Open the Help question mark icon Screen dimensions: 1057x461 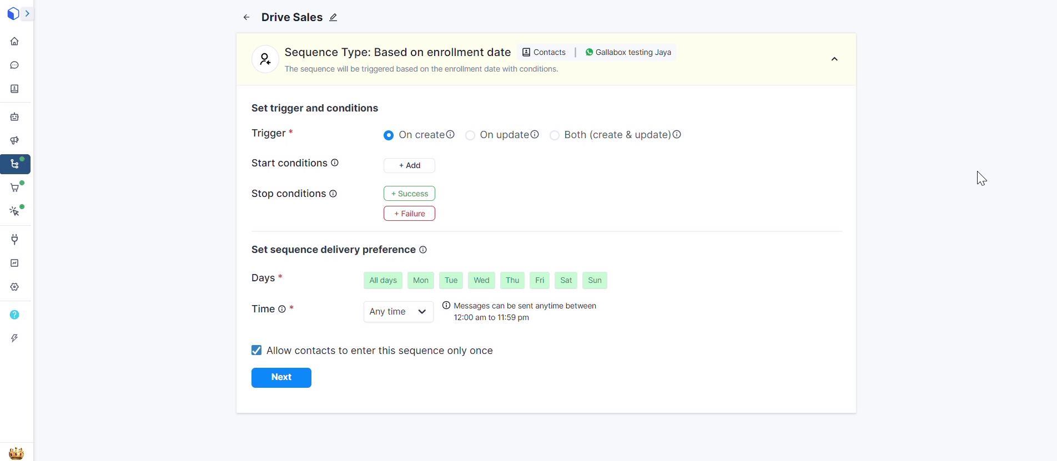point(14,315)
